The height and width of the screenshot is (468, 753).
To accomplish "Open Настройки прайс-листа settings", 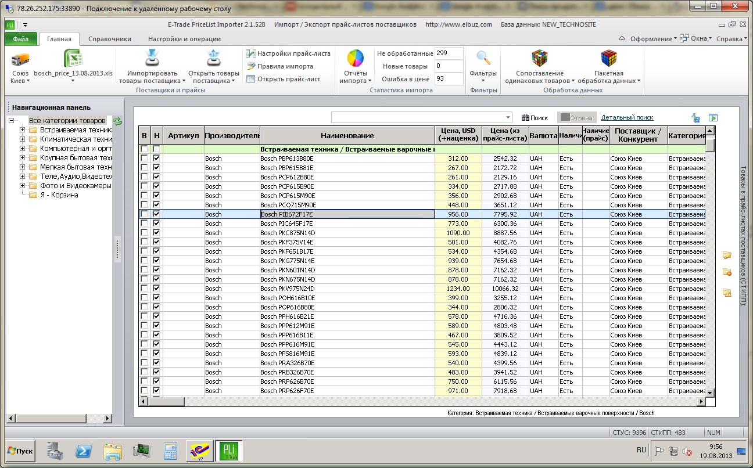I will click(289, 53).
